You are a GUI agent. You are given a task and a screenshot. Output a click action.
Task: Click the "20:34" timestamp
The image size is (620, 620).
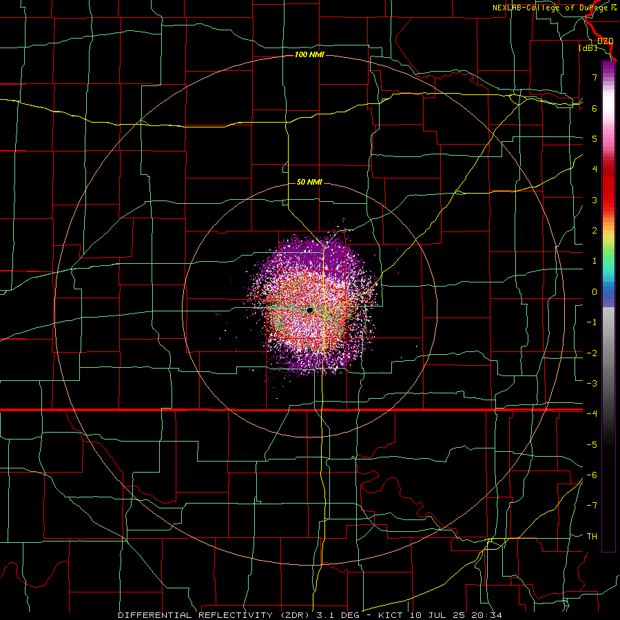click(x=486, y=615)
